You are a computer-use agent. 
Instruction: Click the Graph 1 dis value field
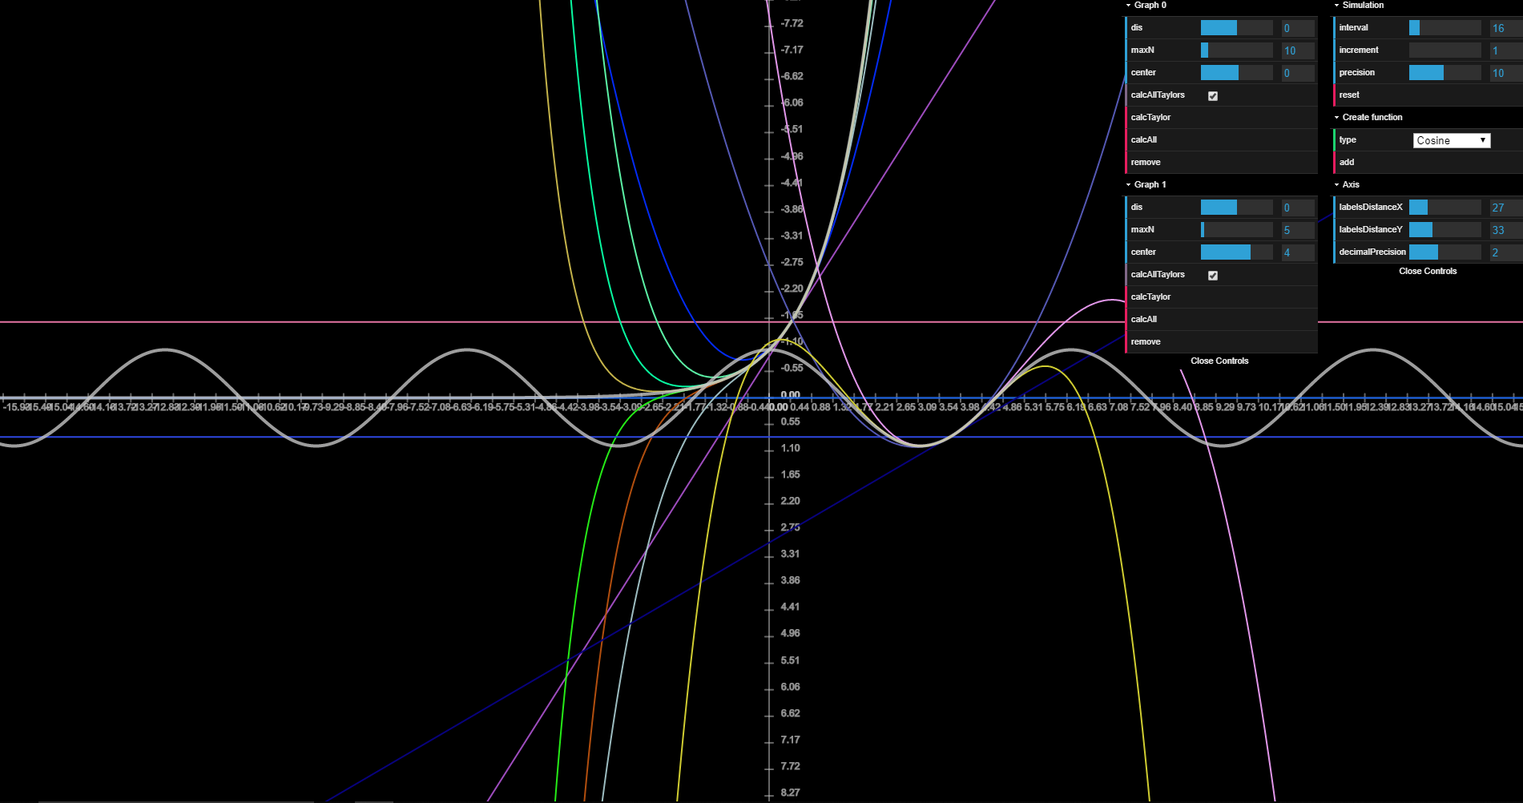click(x=1298, y=208)
